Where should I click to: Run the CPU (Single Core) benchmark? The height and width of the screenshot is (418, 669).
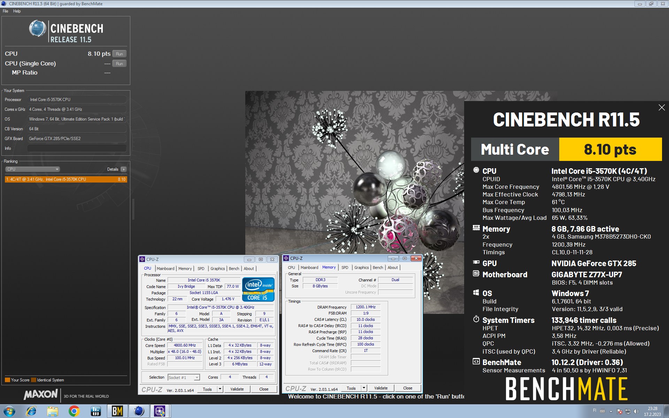tap(119, 64)
